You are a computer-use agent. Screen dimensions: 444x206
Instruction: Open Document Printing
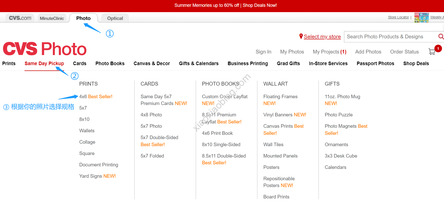tap(99, 165)
